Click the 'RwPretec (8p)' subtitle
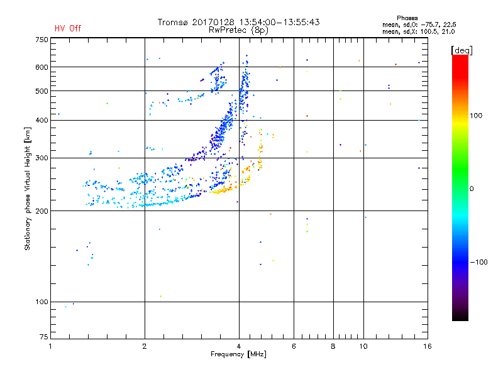The image size is (503, 377). click(238, 30)
